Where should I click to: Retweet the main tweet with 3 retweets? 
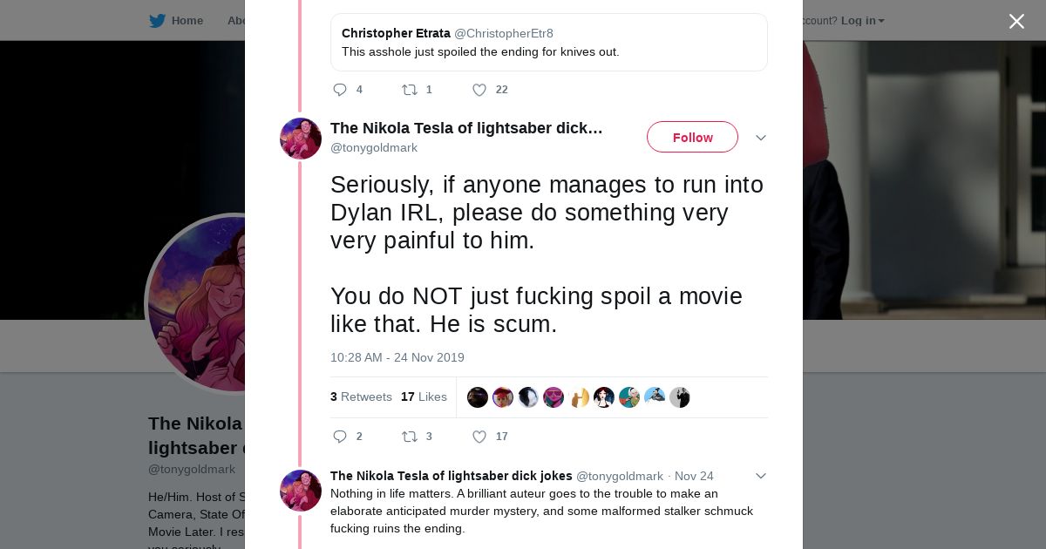(410, 437)
